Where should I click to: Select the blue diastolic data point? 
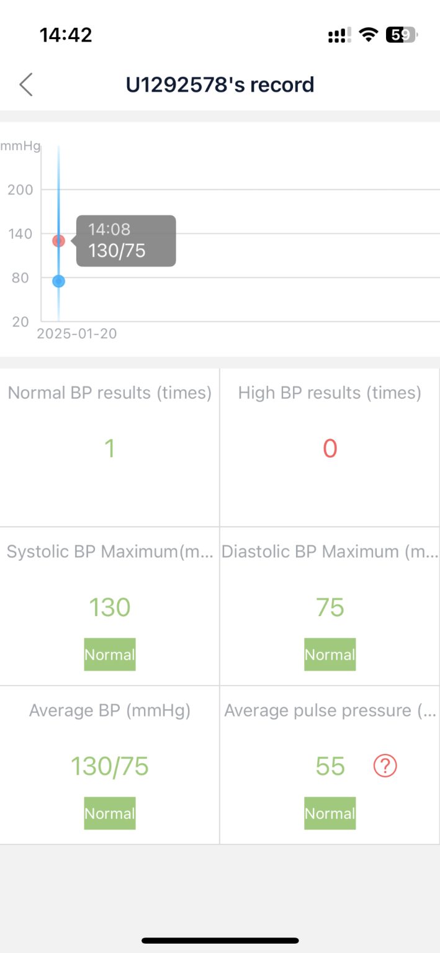(58, 281)
